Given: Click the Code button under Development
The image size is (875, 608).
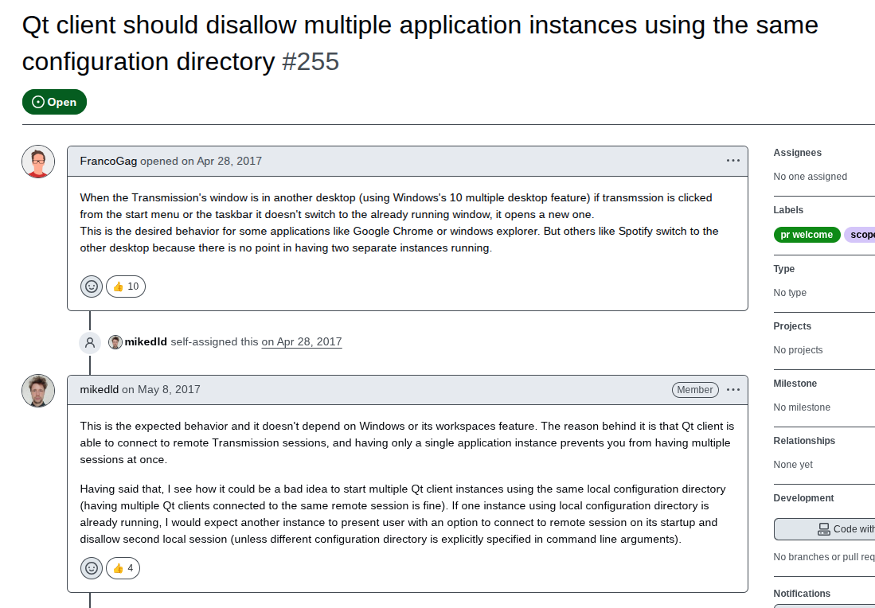Looking at the screenshot, I should [825, 529].
